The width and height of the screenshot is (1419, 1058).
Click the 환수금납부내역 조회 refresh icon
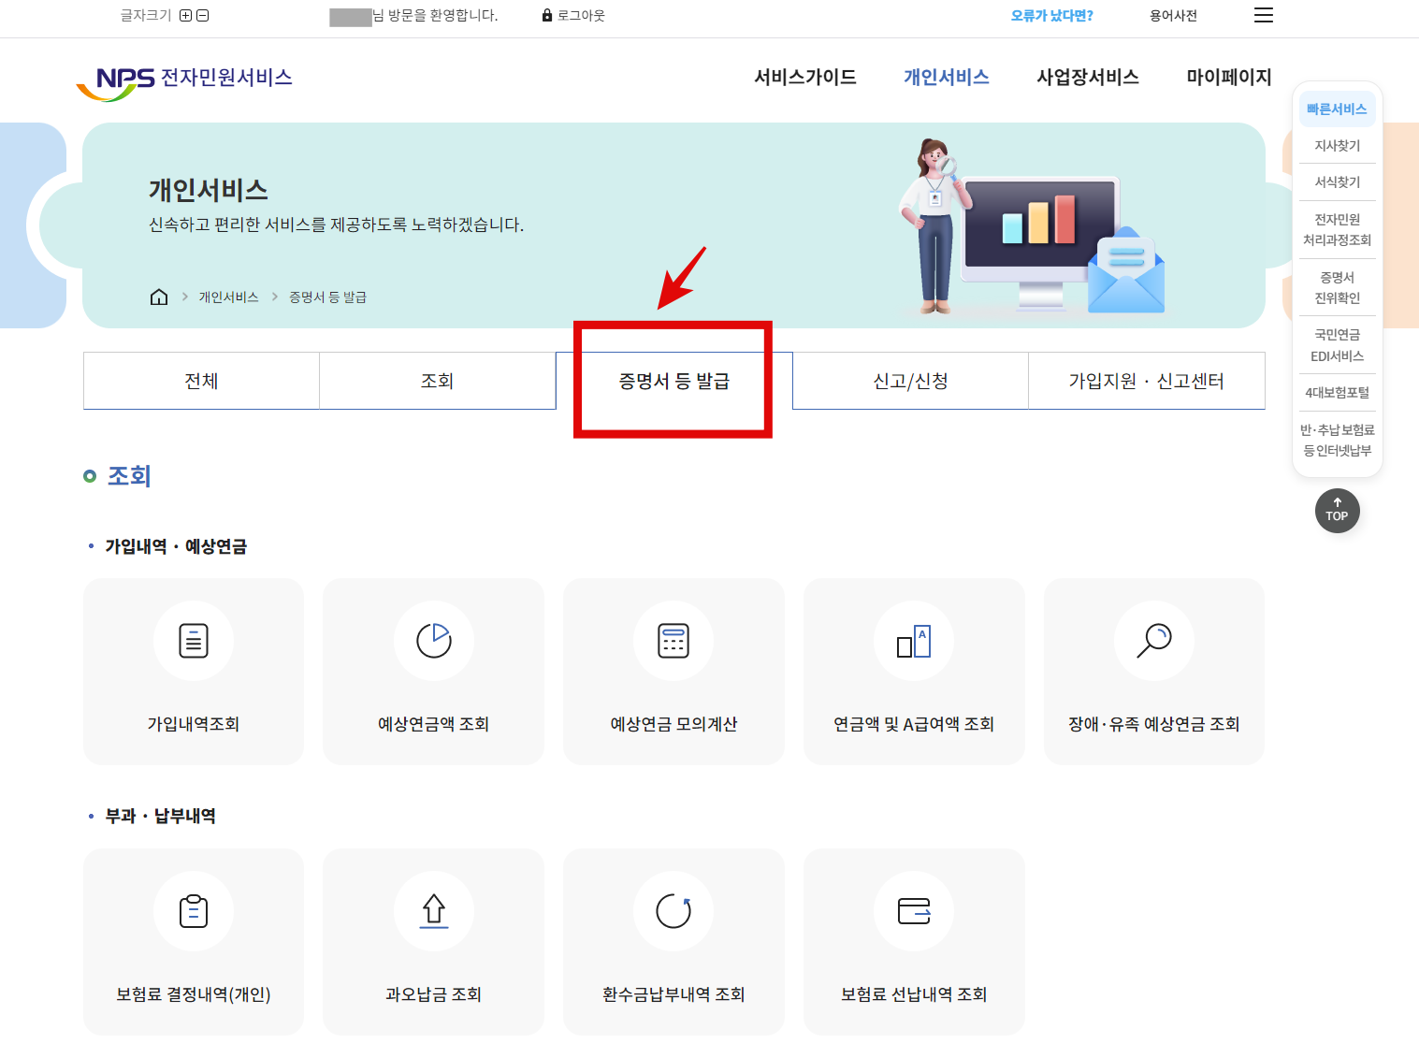pos(673,911)
